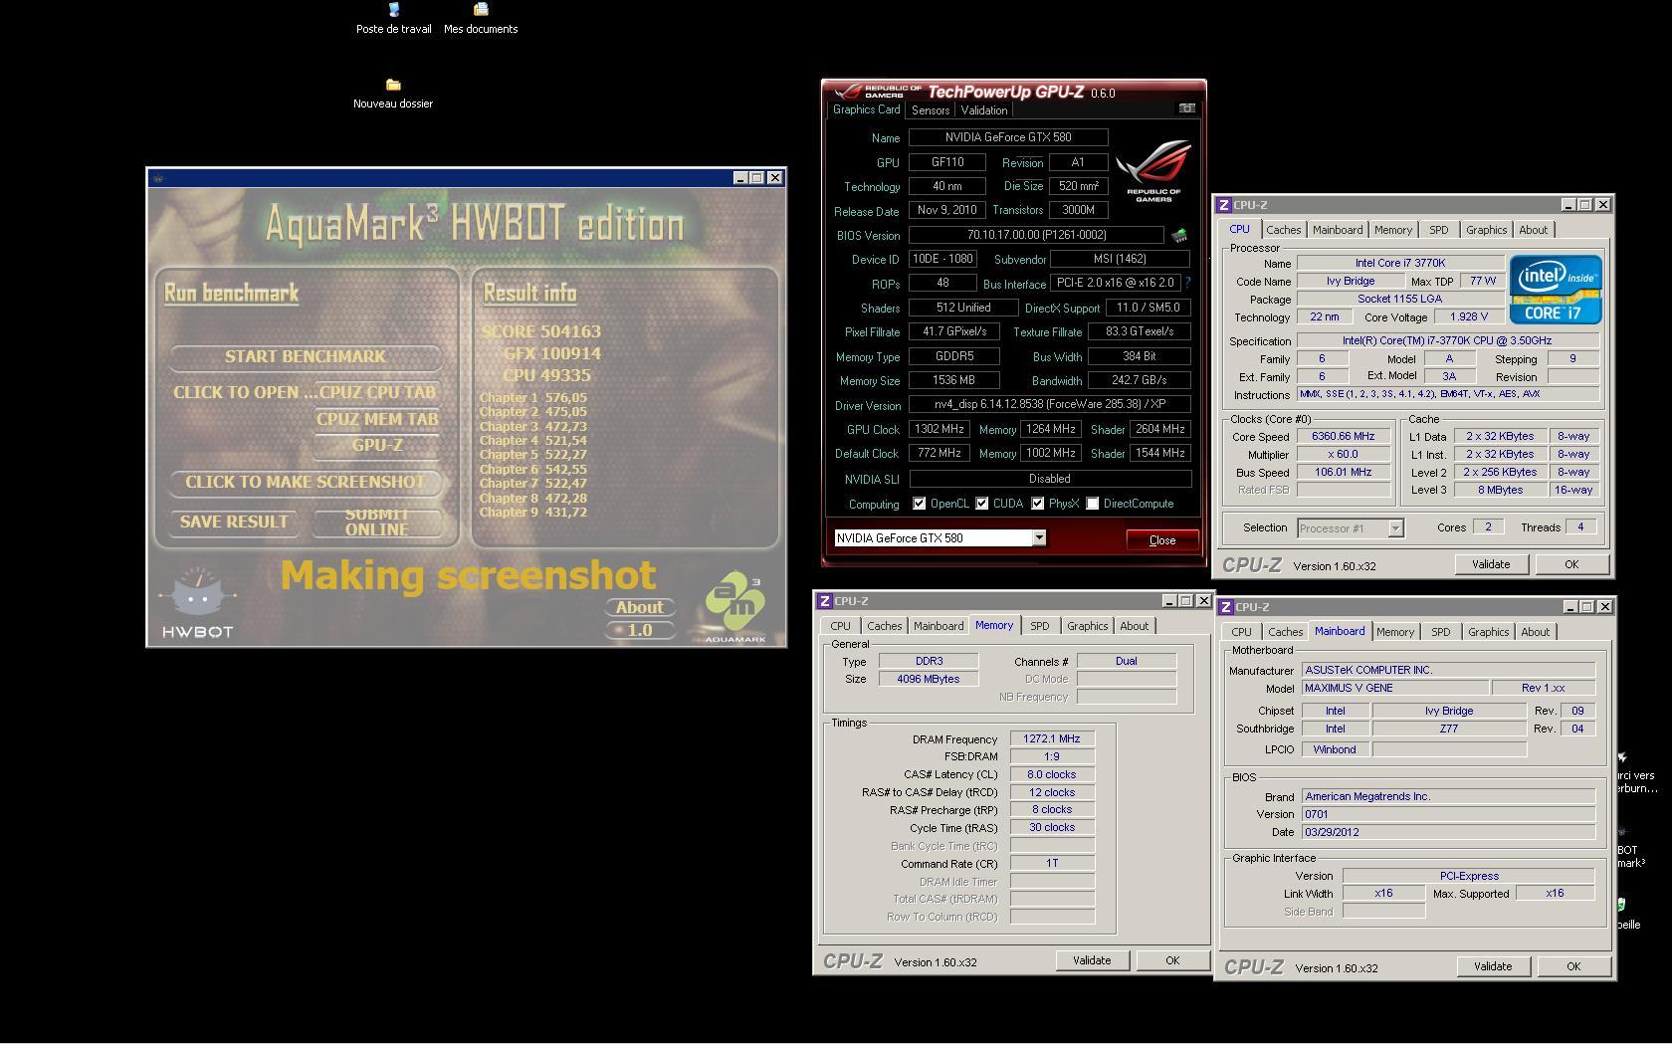The image size is (1672, 1045).
Task: Click GPU-Z button in AquaMark
Action: pyautogui.click(x=377, y=445)
